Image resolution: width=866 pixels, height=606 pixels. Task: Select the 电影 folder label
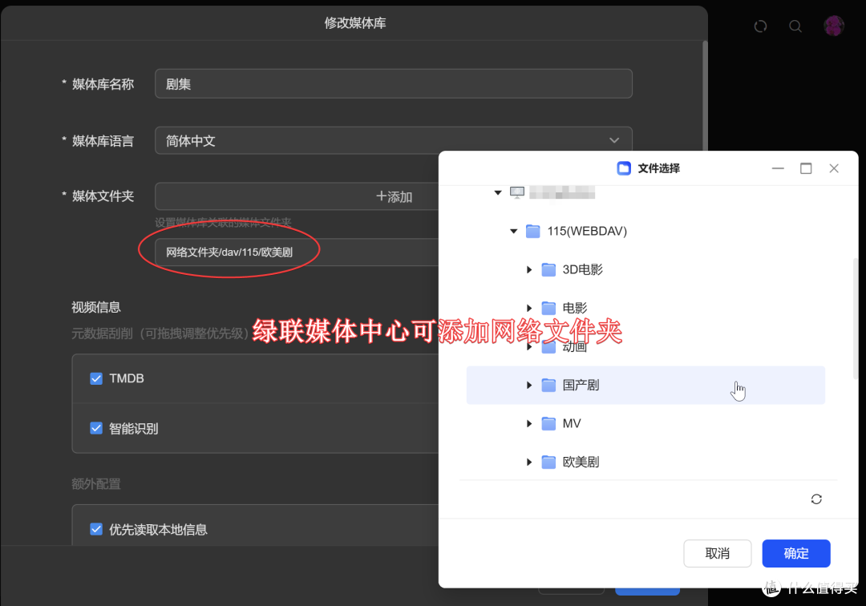point(574,308)
